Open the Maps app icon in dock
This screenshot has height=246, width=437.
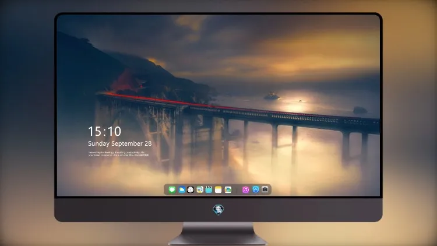point(200,189)
